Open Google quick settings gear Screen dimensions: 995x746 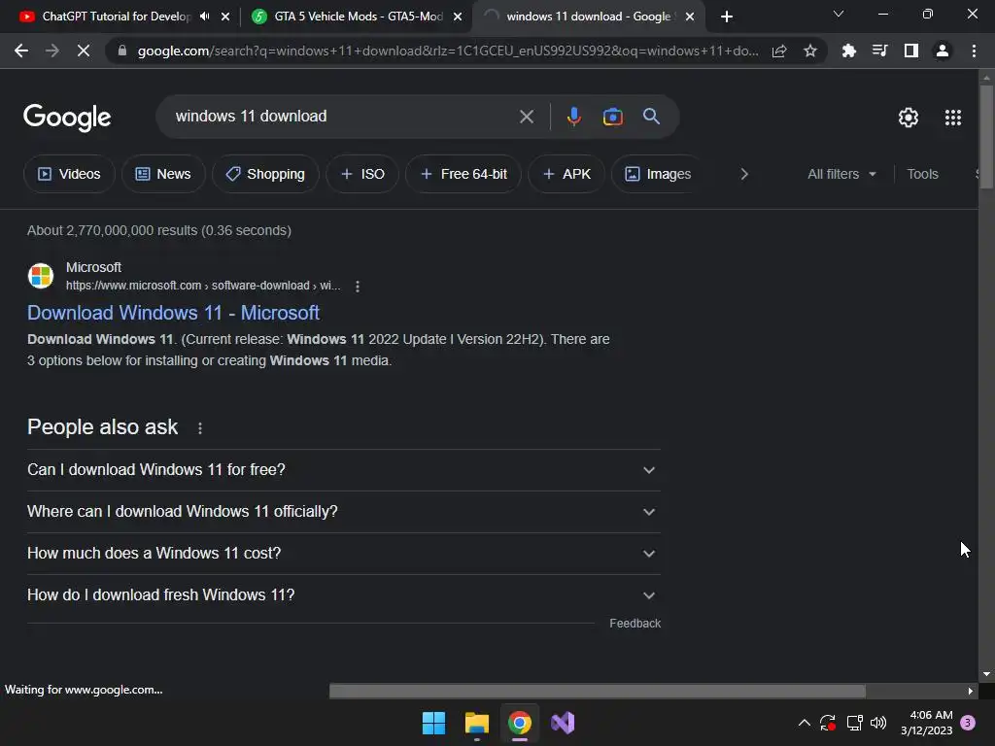click(x=909, y=118)
